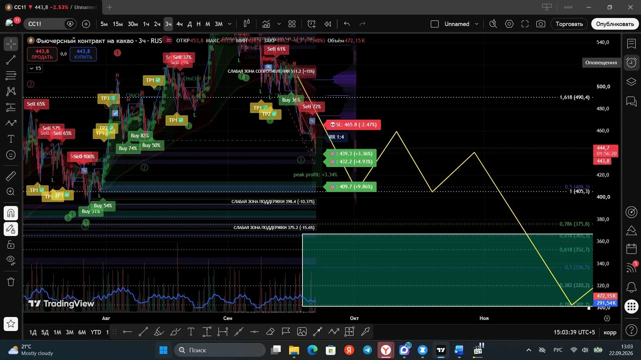Take a chart snapshot with camera
The image size is (641, 360).
tap(541, 24)
